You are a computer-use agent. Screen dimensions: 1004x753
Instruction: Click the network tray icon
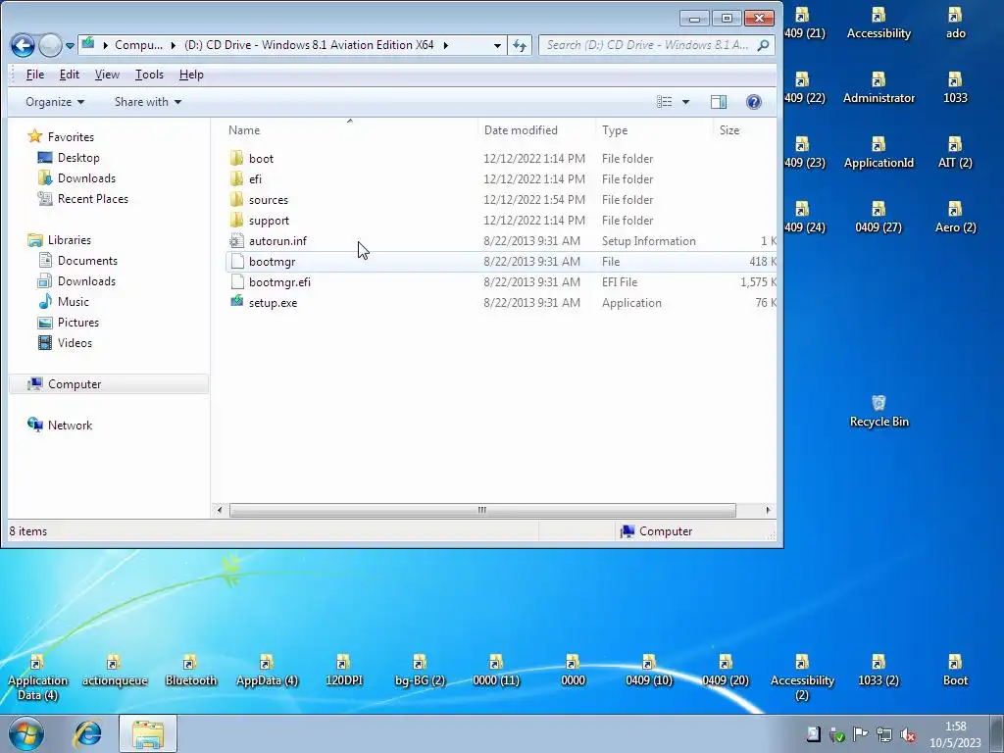(x=884, y=735)
